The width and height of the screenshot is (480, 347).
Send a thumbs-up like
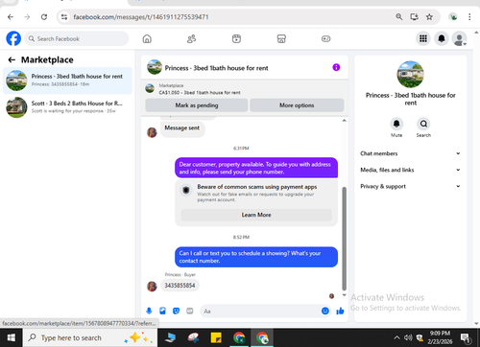340,311
